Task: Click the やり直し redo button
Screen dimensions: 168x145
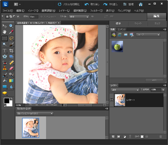Action: 110,5
